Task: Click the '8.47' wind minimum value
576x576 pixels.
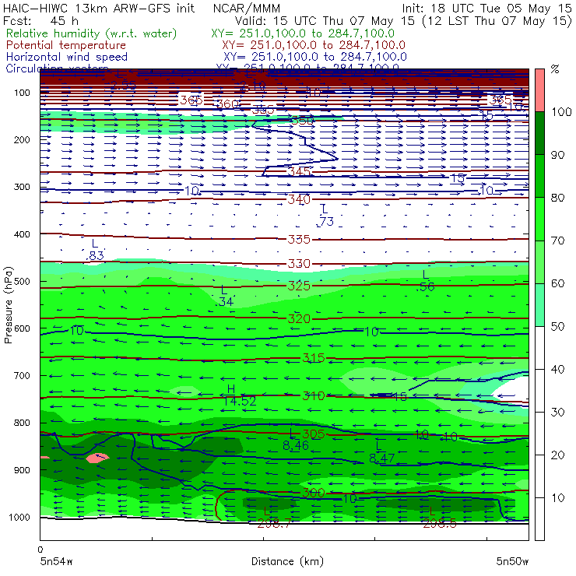Action: click(381, 458)
